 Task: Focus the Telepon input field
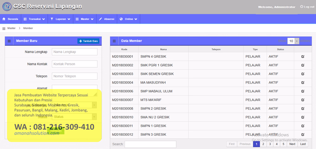tap(75, 76)
